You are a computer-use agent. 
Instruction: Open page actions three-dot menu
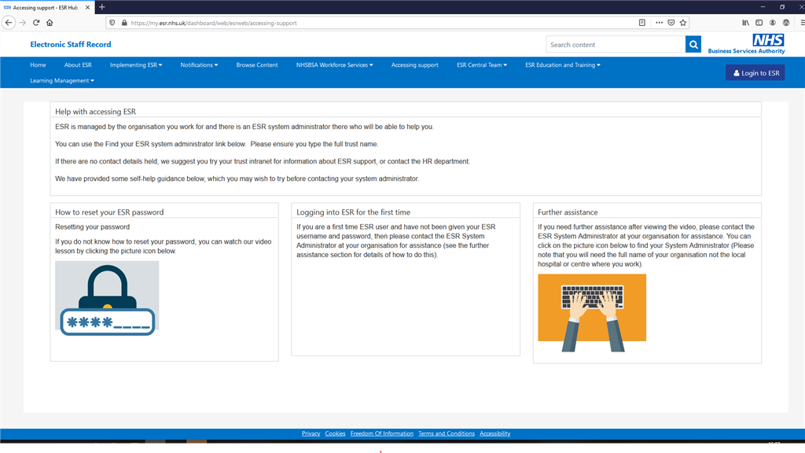pos(659,23)
